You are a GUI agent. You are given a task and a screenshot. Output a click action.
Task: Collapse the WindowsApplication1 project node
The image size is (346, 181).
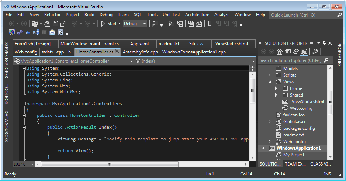pos(263,148)
